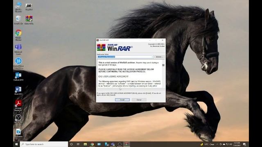
Task: Open the video file icon at desktop bottom
Action: pos(18,133)
